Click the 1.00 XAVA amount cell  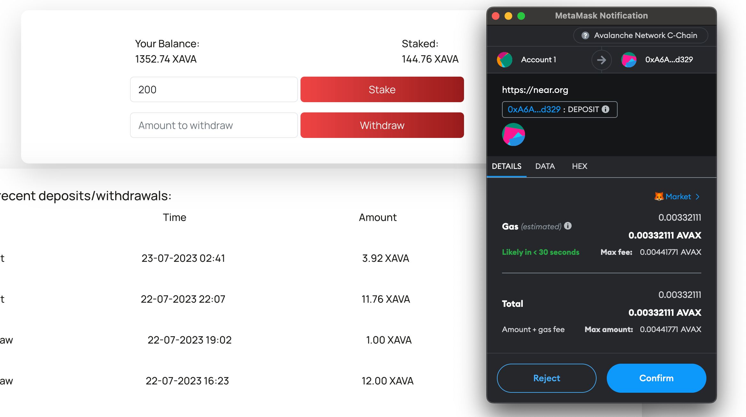tap(389, 340)
